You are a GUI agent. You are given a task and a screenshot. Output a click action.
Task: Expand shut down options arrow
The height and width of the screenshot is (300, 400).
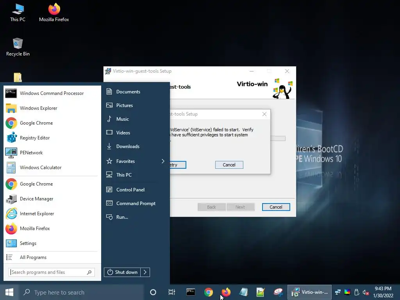(145, 272)
